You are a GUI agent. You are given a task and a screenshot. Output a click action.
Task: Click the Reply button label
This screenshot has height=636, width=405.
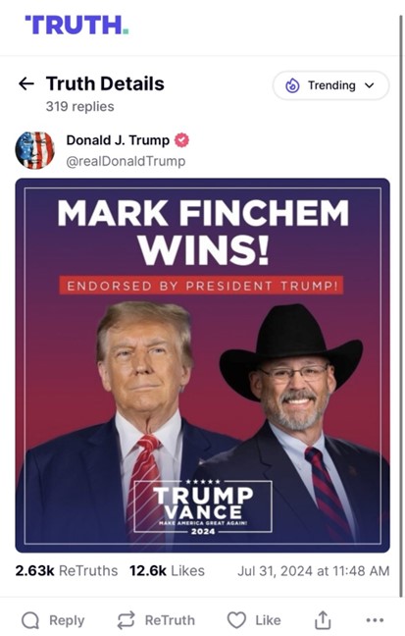(x=67, y=620)
